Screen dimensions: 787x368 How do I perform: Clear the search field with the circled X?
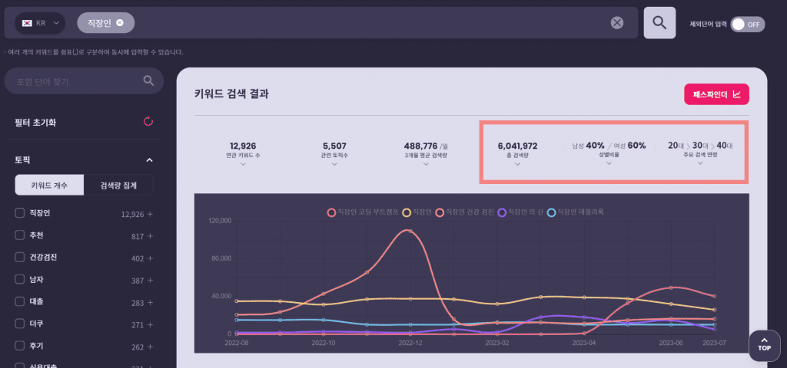617,22
